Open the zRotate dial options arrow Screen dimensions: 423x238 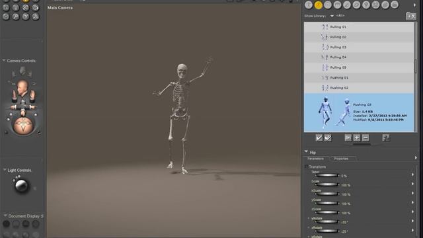(x=412, y=230)
